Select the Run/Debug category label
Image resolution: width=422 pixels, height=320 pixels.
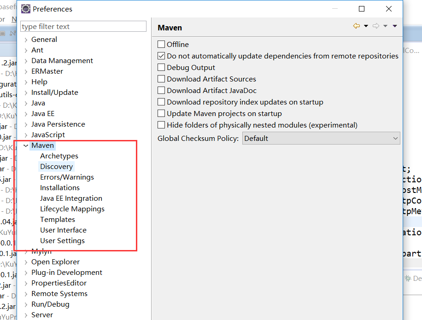click(x=50, y=304)
